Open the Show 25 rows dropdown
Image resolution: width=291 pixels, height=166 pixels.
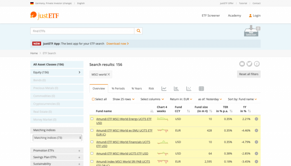[x=124, y=99]
